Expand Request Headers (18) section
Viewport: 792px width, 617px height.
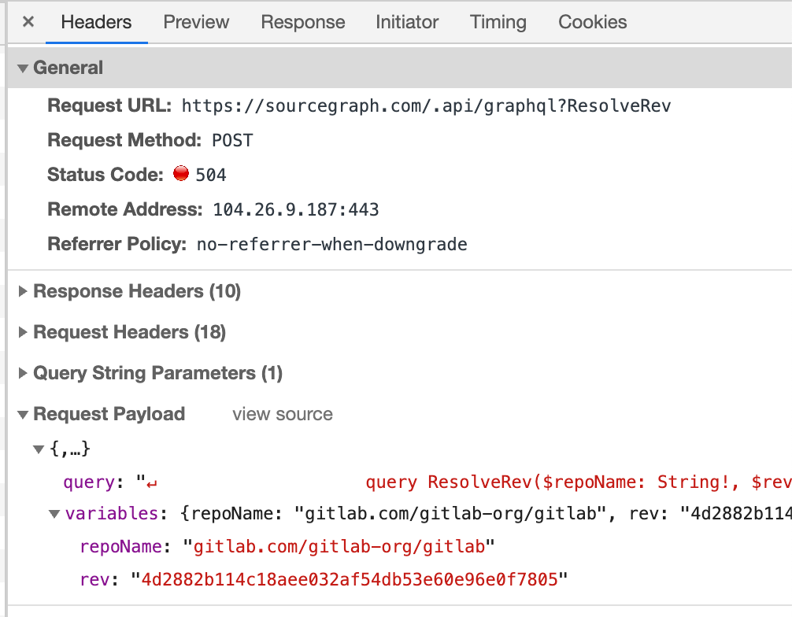pos(22,332)
